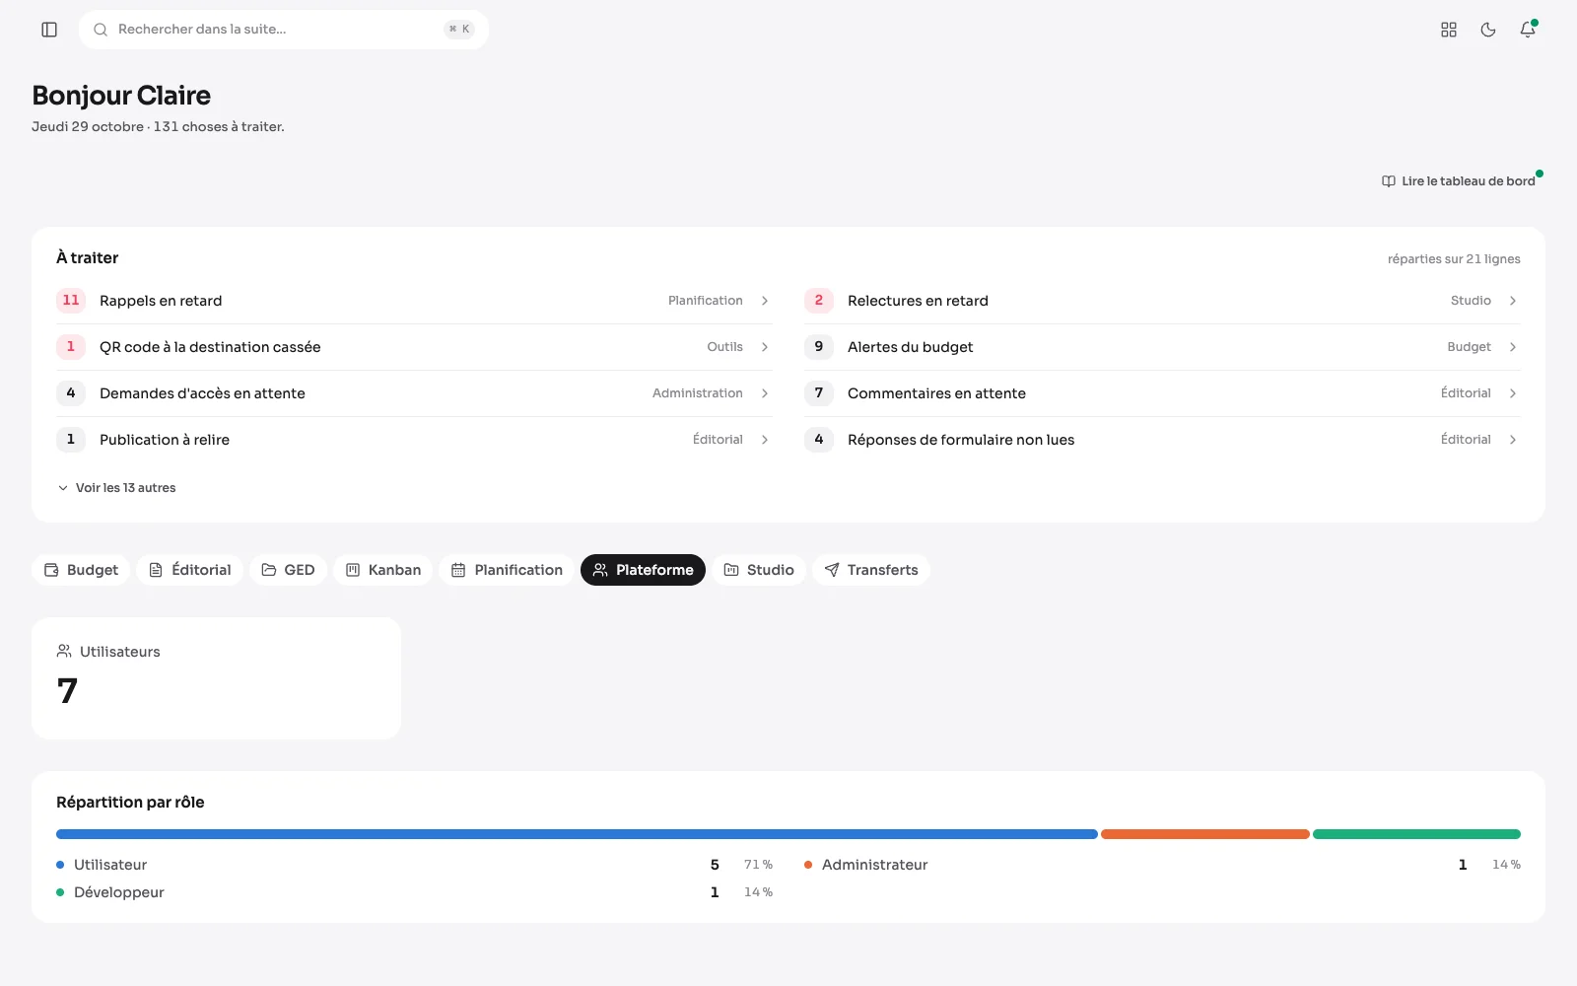The width and height of the screenshot is (1577, 986).
Task: Click the book icon beside Lire le tableau de bord
Action: click(1389, 181)
